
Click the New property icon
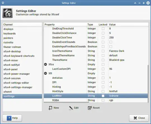(x=50, y=108)
